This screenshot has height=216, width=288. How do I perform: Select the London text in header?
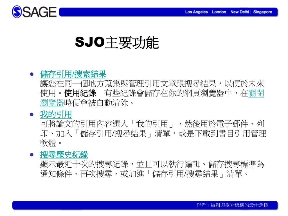pos(219,12)
